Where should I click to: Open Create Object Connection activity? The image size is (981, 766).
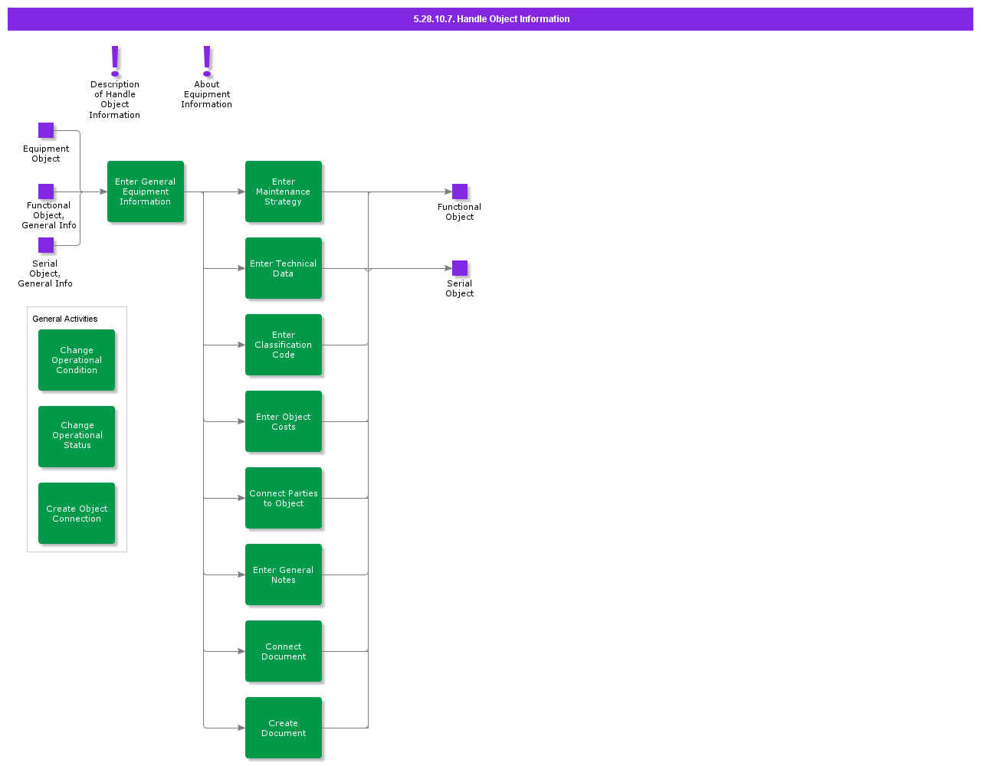click(77, 513)
